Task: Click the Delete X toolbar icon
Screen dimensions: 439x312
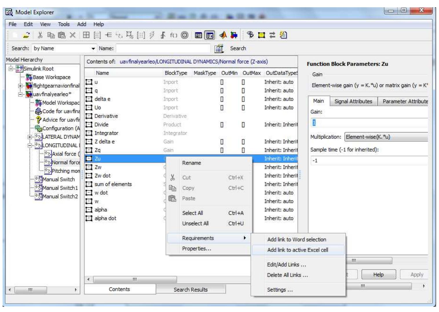Action: pyautogui.click(x=72, y=35)
